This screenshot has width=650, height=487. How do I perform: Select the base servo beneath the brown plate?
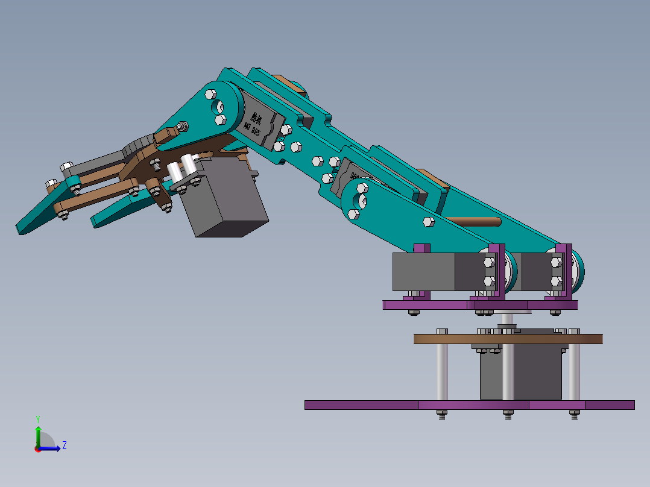click(x=521, y=371)
